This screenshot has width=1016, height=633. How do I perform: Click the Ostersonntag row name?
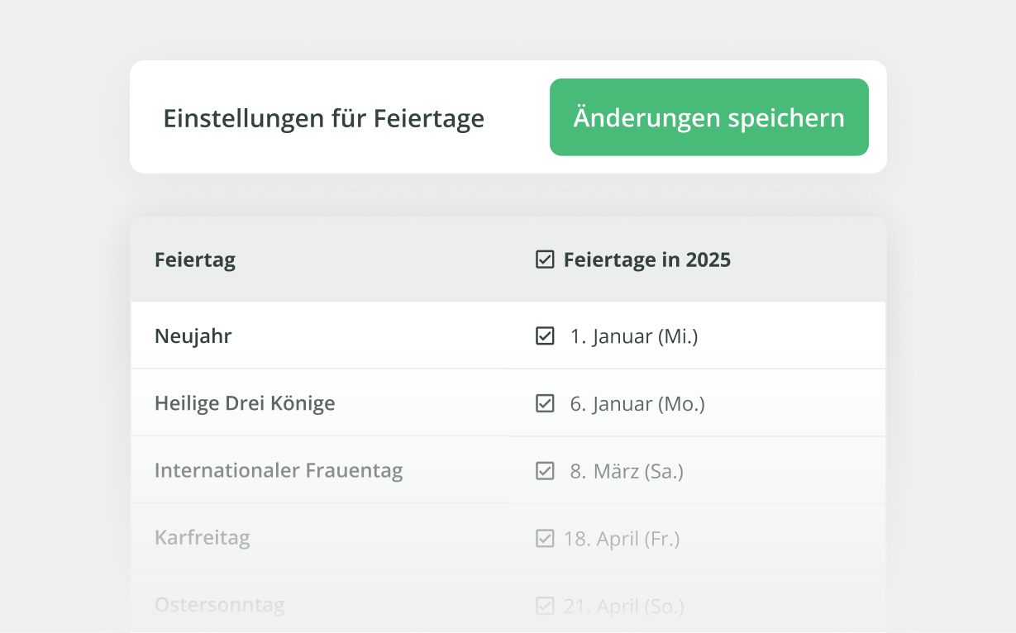[x=219, y=605]
